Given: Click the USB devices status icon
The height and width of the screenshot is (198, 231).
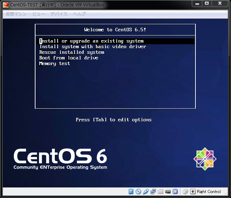Looking at the screenshot, I should (x=146, y=192).
